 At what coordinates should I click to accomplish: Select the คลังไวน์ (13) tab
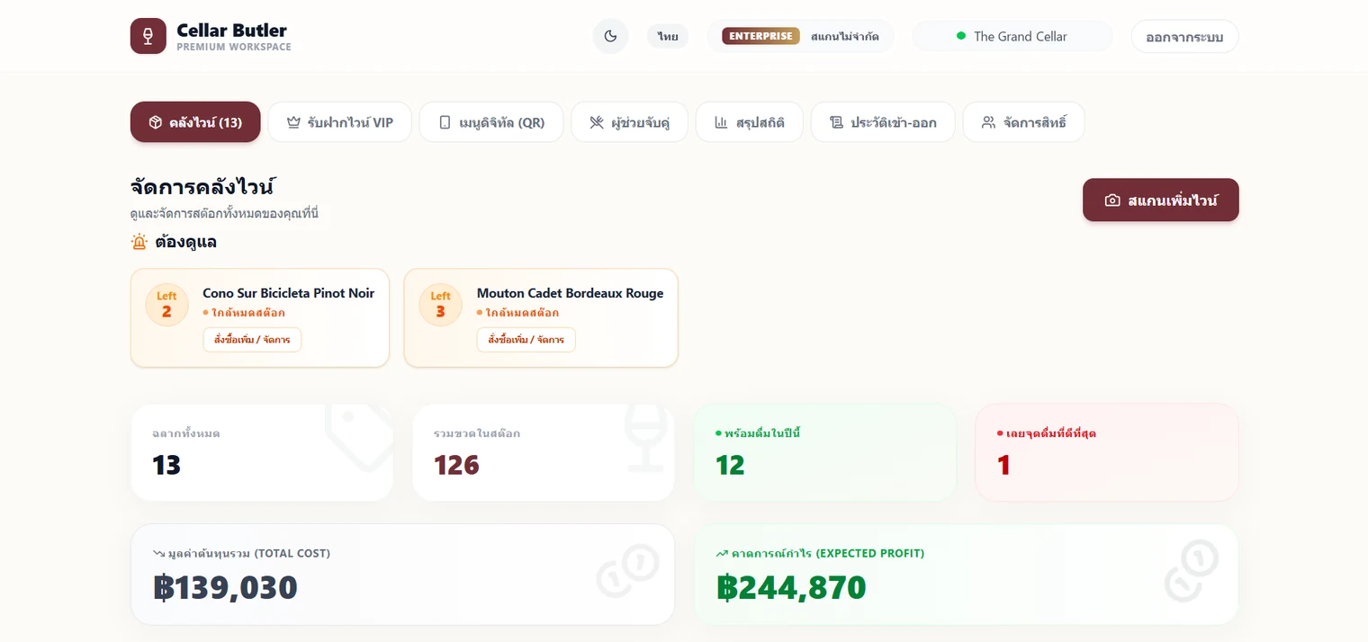pyautogui.click(x=195, y=122)
